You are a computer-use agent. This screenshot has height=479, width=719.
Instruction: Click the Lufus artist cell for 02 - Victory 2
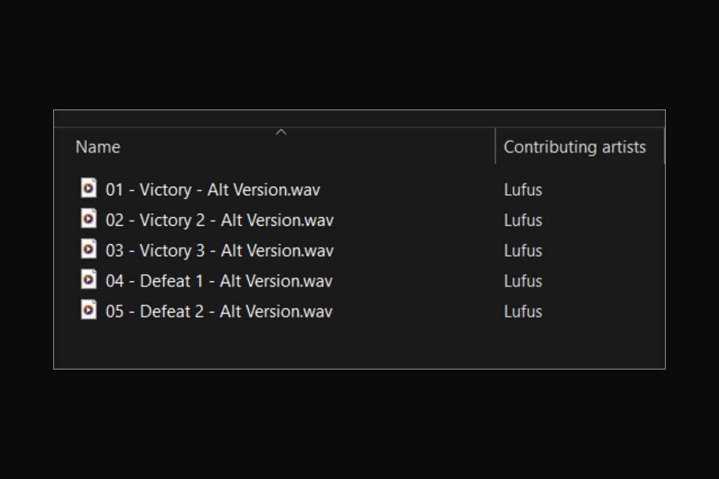[x=523, y=220]
